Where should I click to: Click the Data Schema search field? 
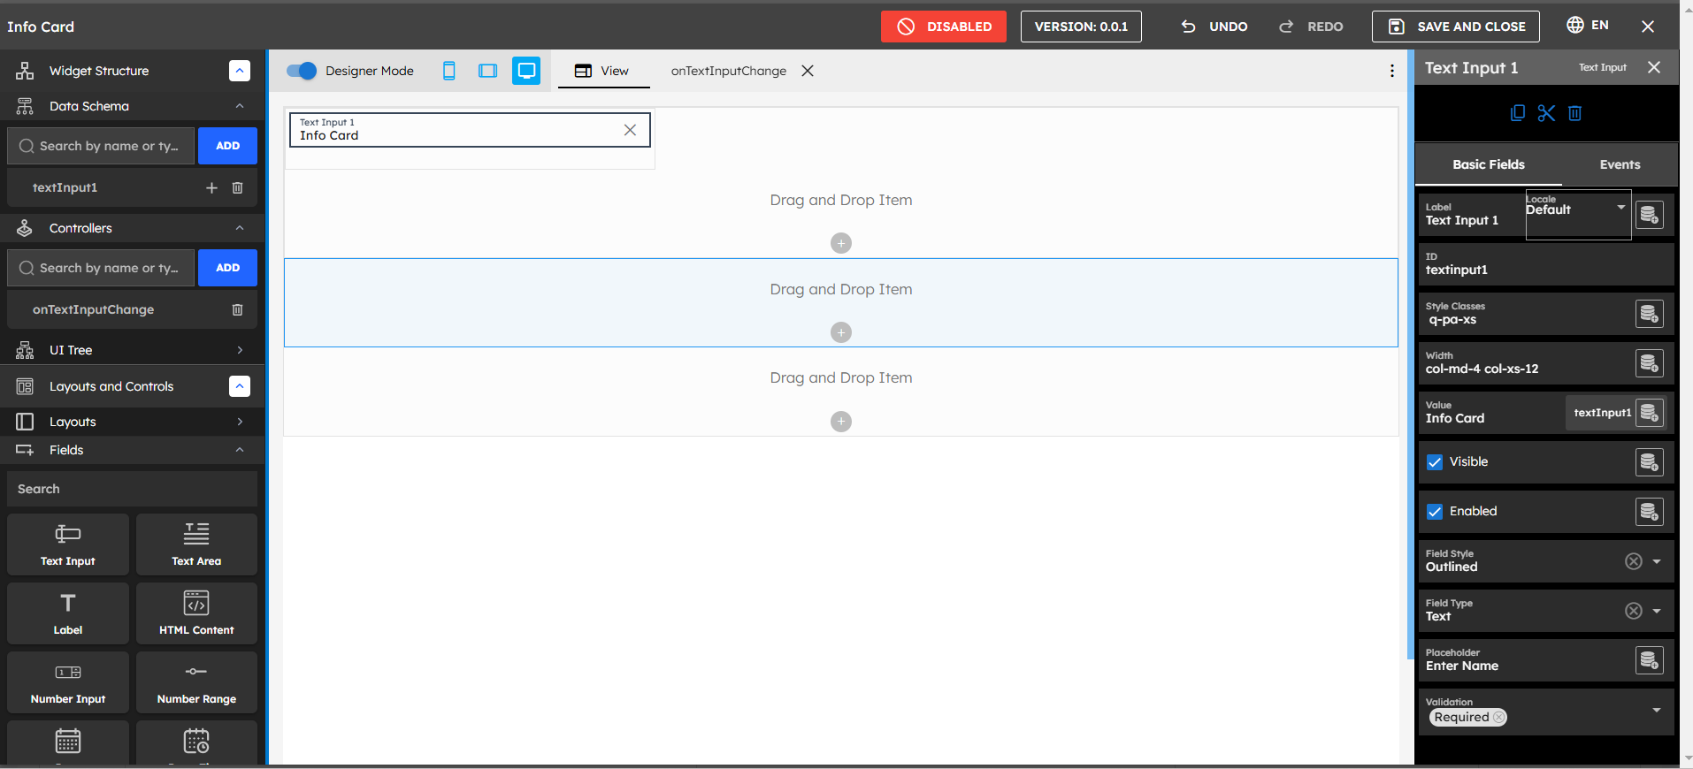click(x=102, y=146)
